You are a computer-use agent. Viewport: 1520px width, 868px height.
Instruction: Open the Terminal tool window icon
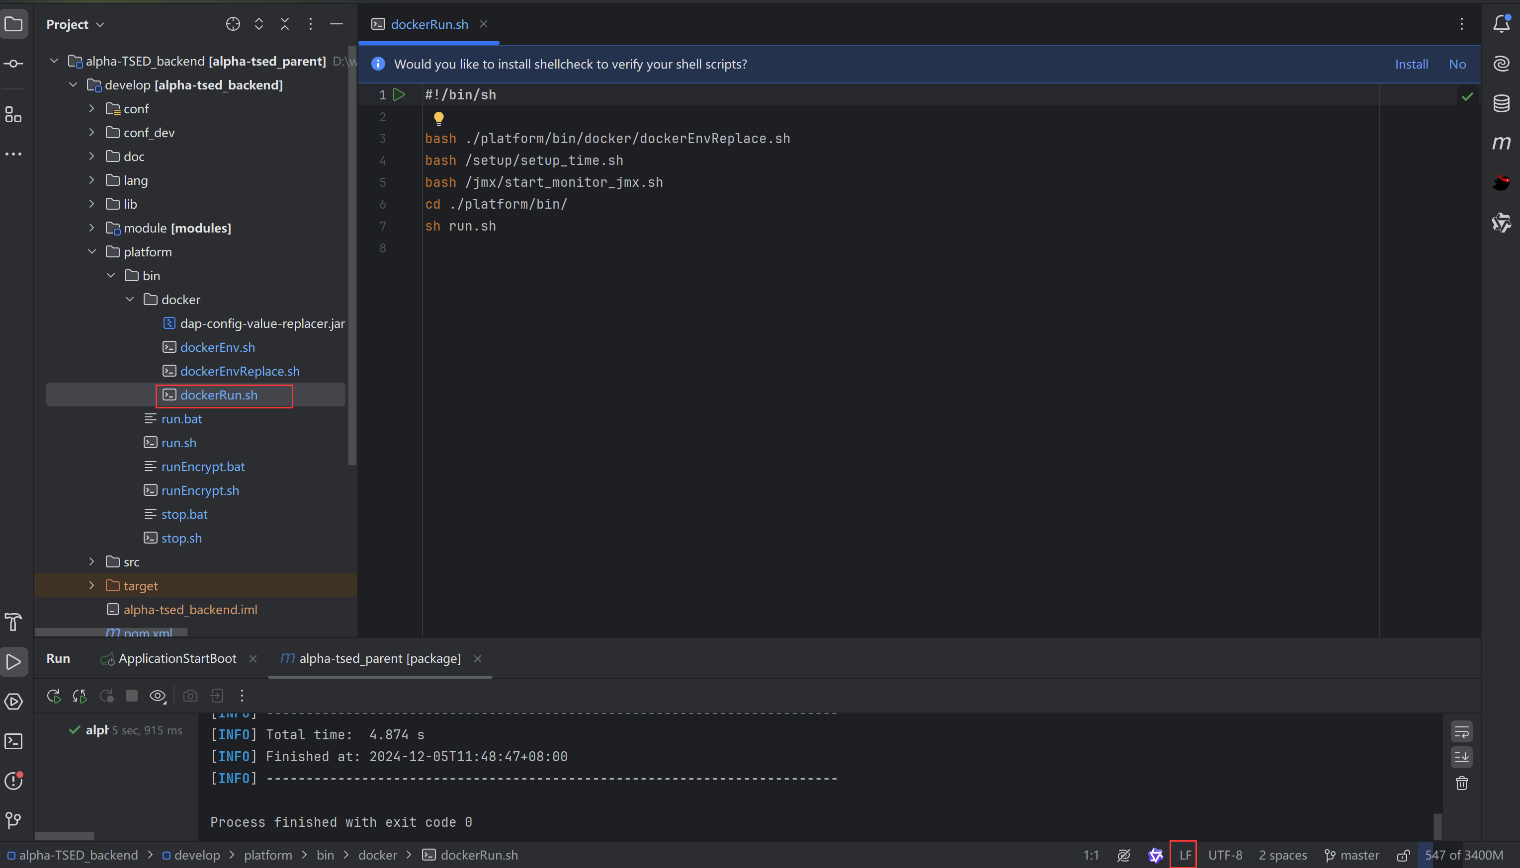pyautogui.click(x=14, y=741)
